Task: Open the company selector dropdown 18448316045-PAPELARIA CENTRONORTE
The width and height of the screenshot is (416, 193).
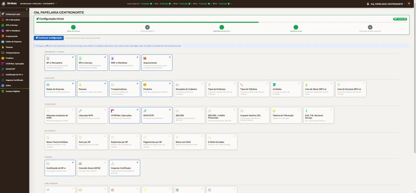Action: point(38,4)
